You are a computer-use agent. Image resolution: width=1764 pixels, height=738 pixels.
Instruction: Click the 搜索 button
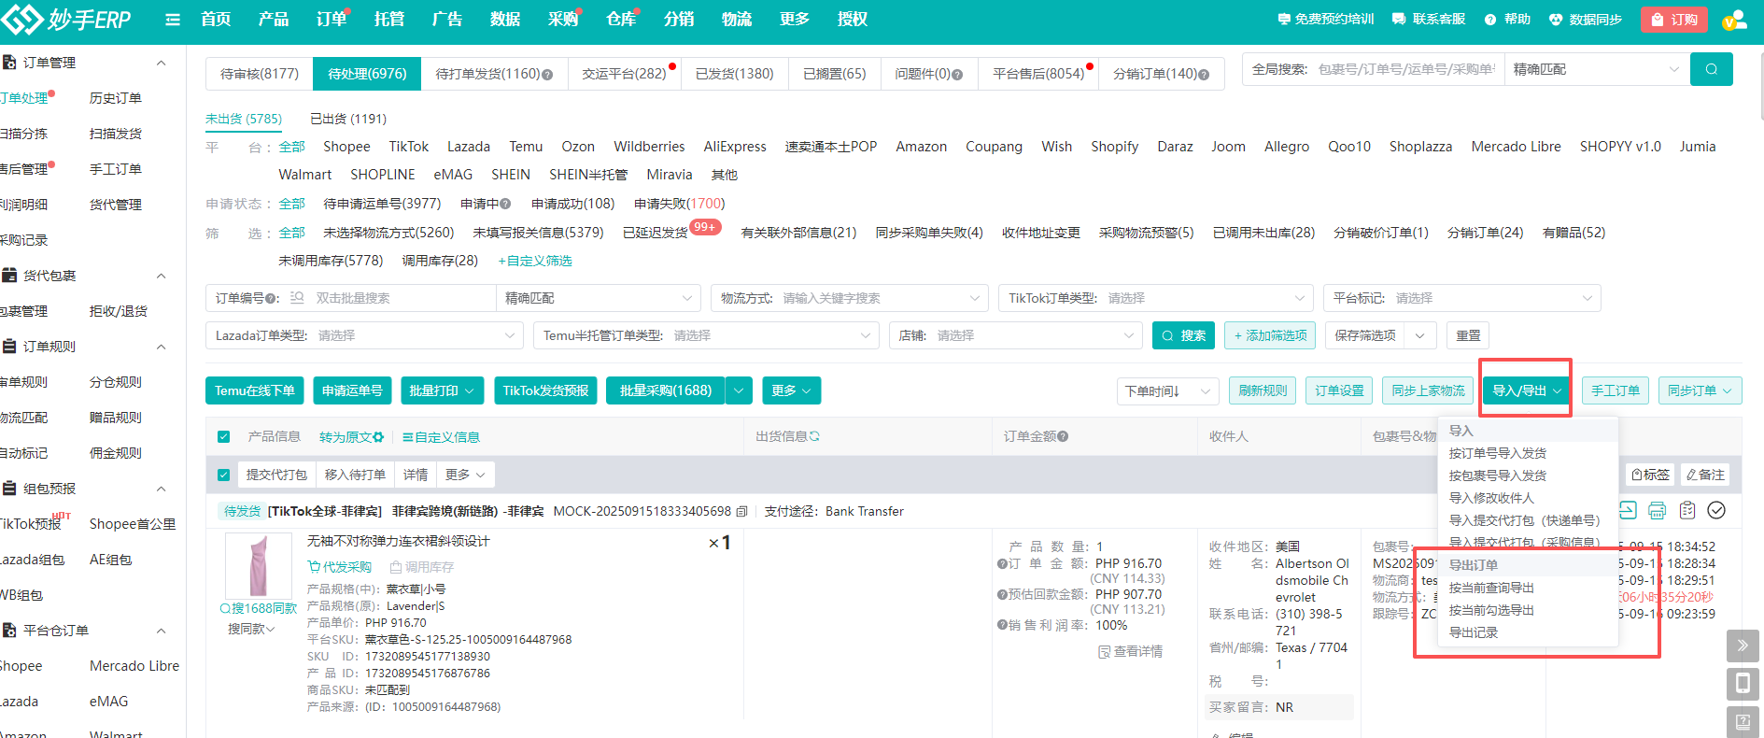[x=1183, y=335]
